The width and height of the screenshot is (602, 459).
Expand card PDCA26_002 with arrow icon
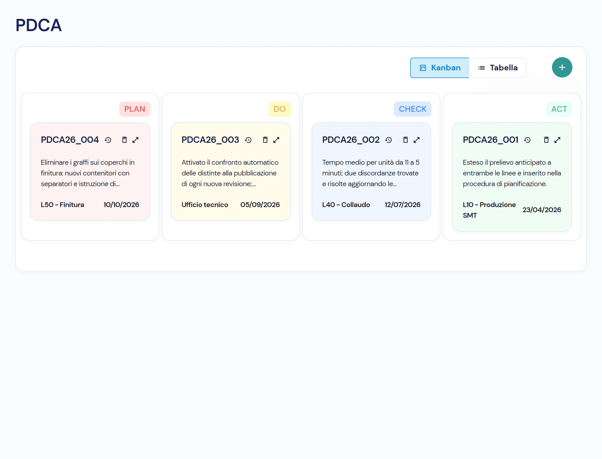[x=417, y=140]
